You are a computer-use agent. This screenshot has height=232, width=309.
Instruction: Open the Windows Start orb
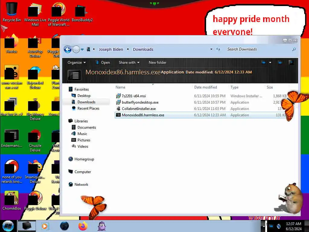click(x=8, y=226)
